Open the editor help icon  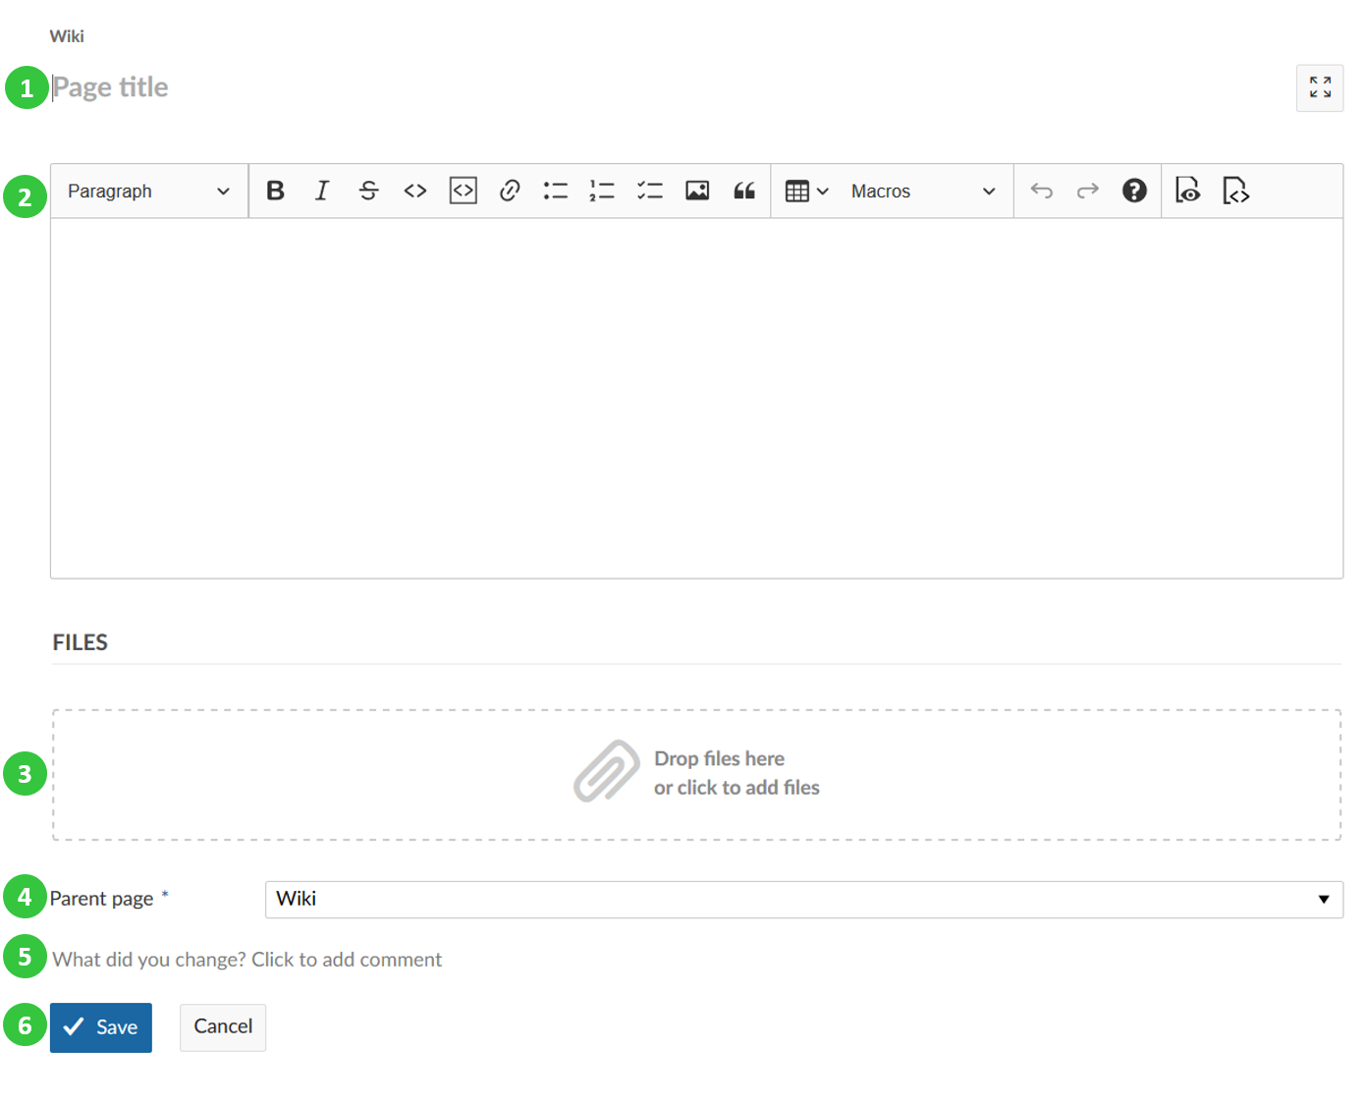1134,191
